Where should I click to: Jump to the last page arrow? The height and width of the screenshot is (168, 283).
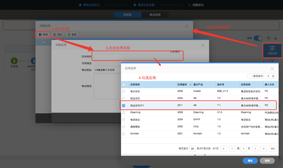264,149
